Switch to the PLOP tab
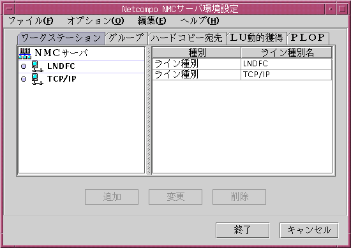Image resolution: width=351 pixels, height=248 pixels. (308, 38)
